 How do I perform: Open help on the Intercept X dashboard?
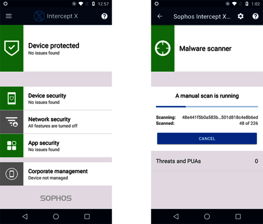(104, 16)
